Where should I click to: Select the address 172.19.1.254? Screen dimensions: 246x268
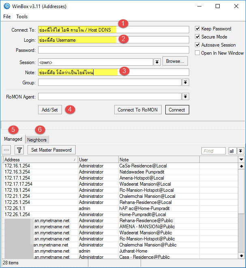[x=17, y=190]
